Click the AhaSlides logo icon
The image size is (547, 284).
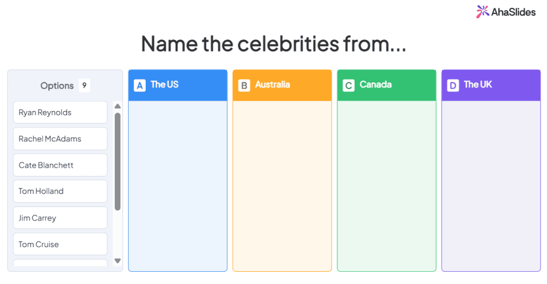(483, 12)
